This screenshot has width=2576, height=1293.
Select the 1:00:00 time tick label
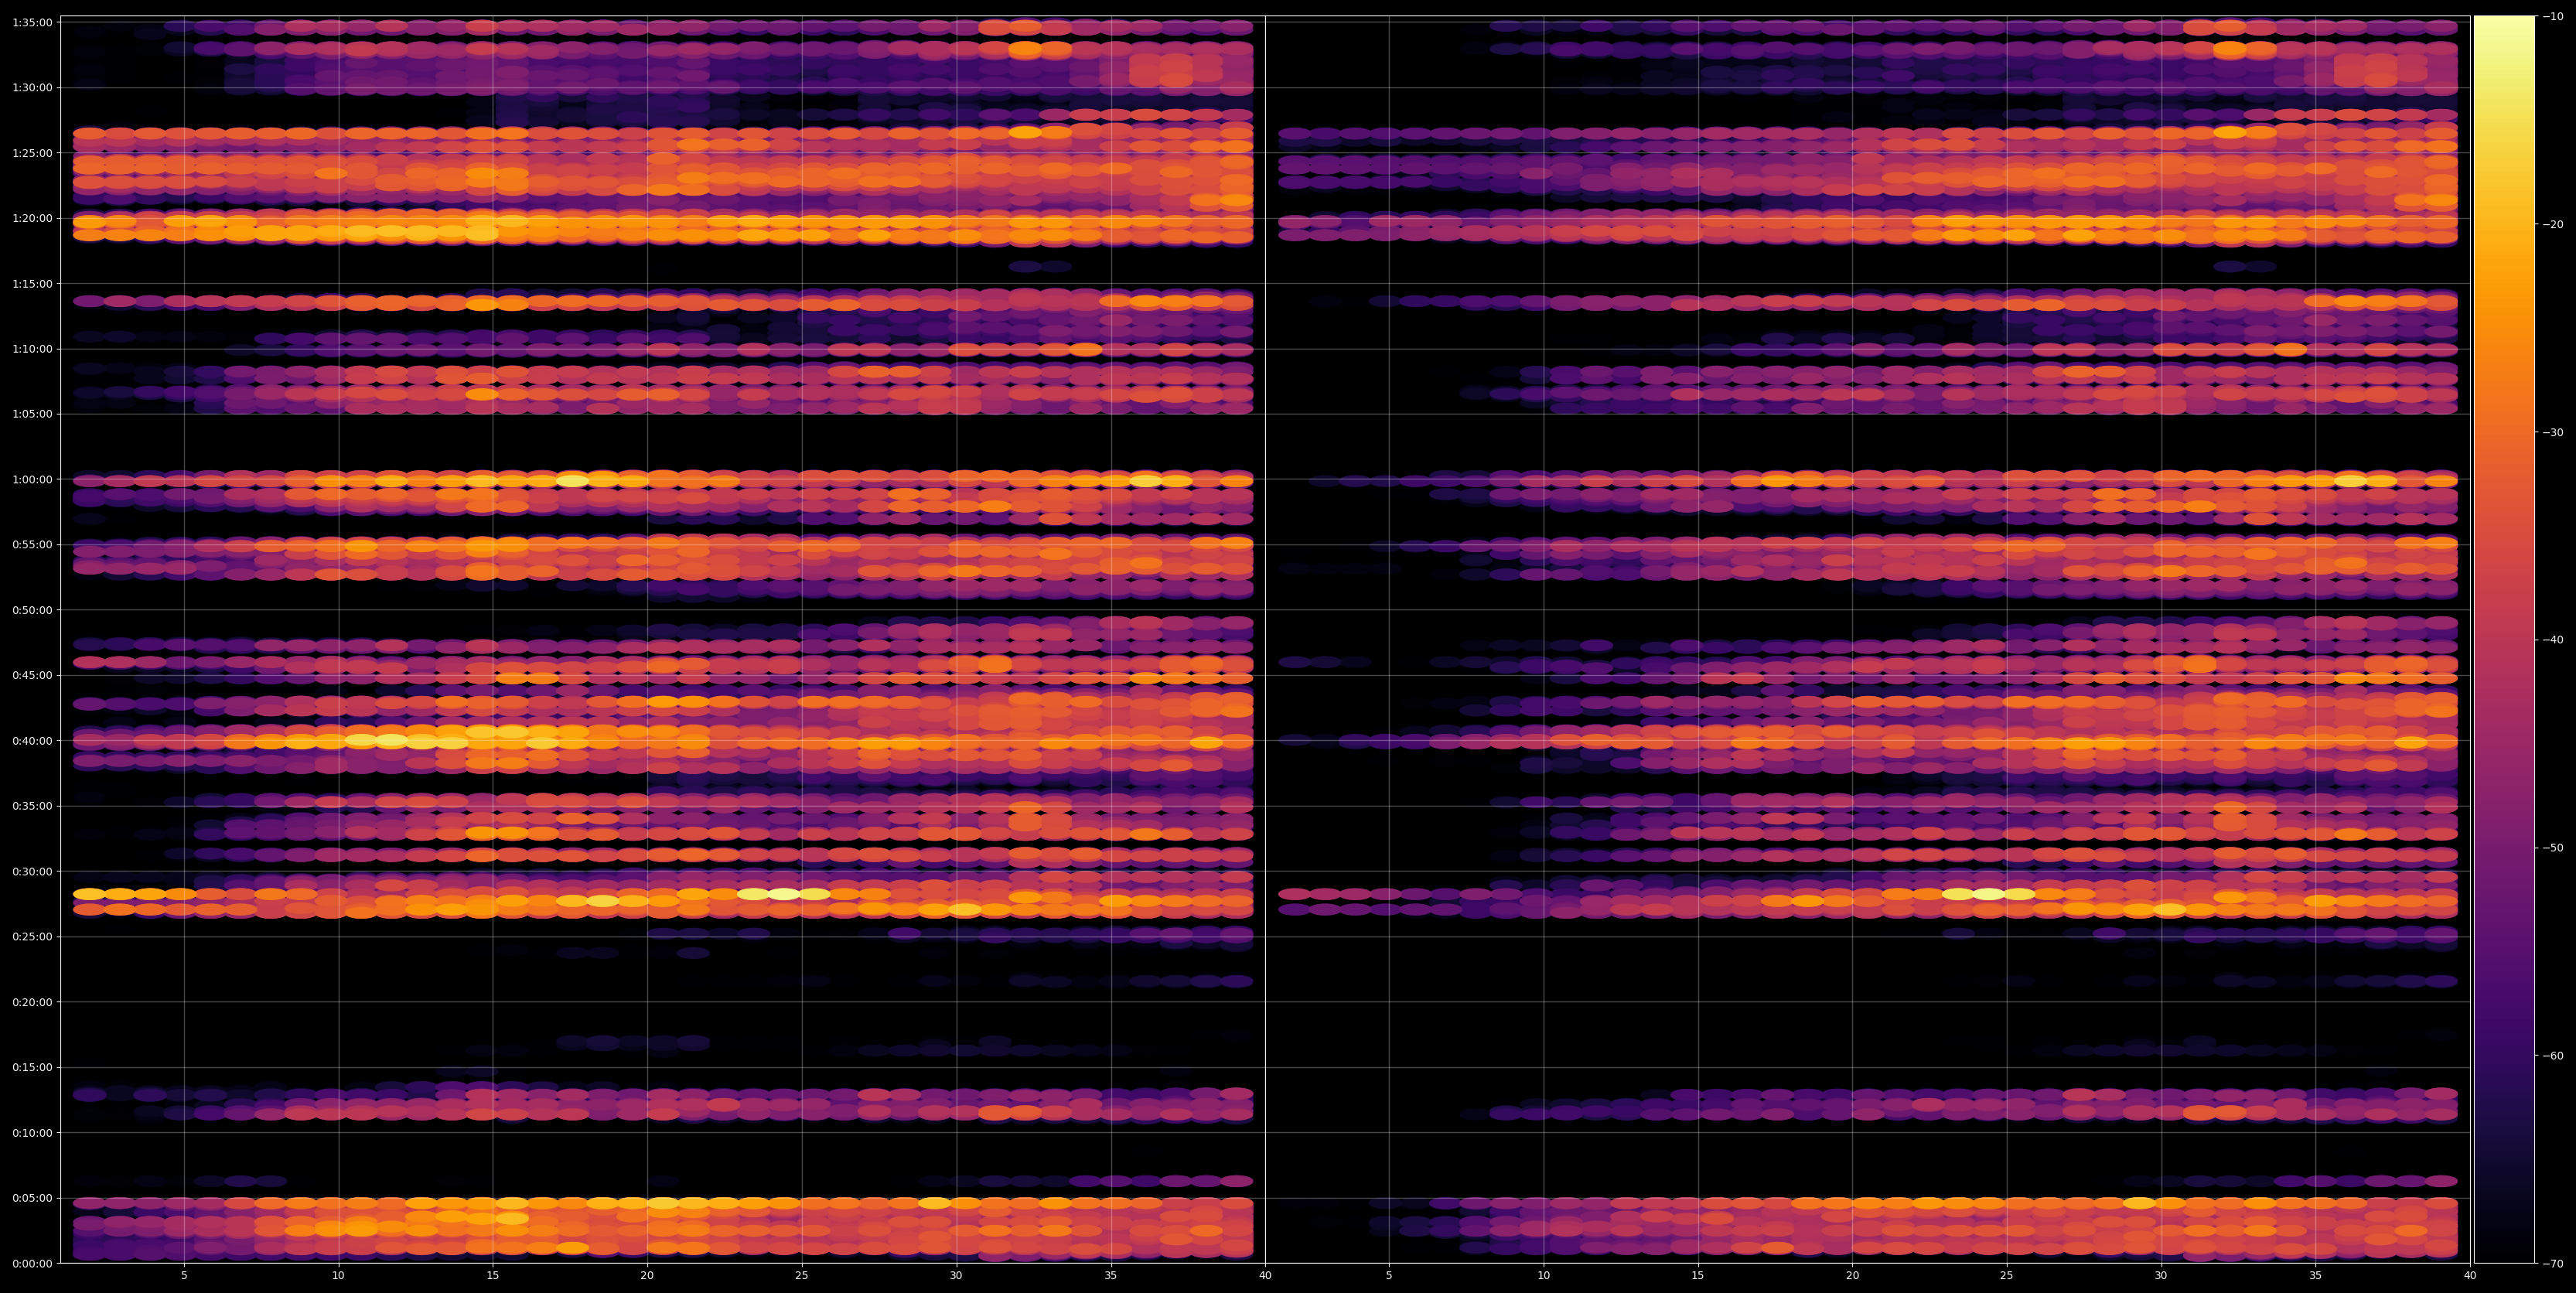[x=32, y=479]
